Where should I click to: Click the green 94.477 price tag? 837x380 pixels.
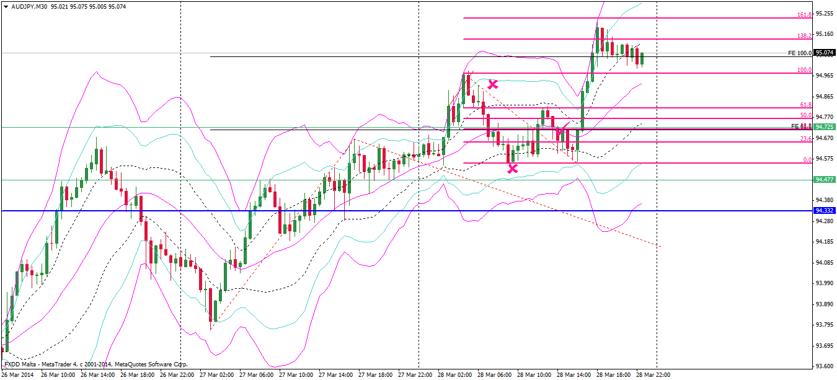click(x=825, y=180)
